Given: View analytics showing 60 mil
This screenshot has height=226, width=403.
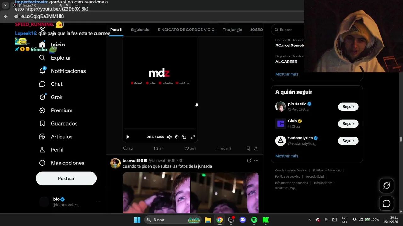Looking at the screenshot, I should (x=223, y=148).
